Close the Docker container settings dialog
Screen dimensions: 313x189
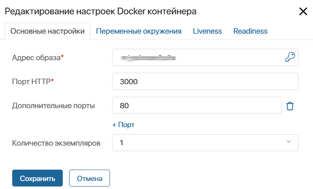303,11
